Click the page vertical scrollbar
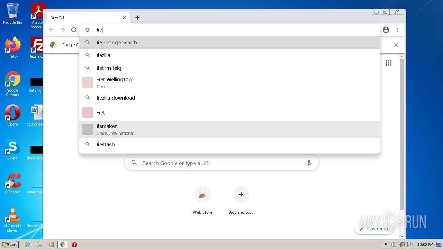 click(x=401, y=135)
